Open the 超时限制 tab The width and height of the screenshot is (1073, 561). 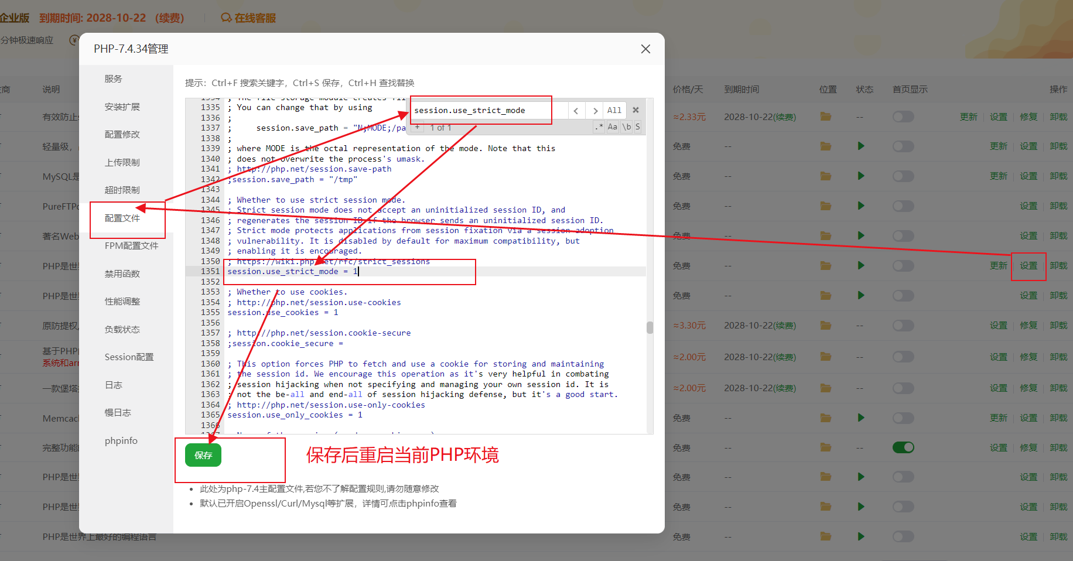[122, 190]
